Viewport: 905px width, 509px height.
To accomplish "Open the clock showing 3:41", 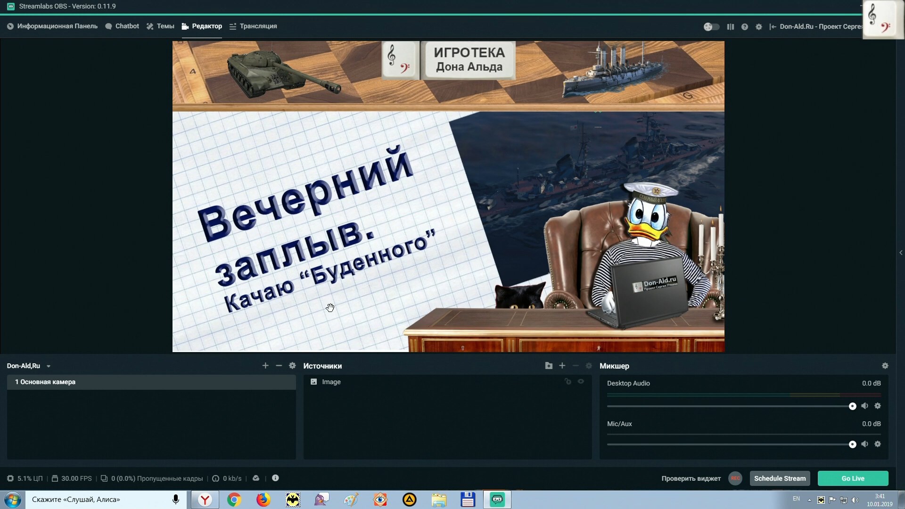I will tap(880, 500).
